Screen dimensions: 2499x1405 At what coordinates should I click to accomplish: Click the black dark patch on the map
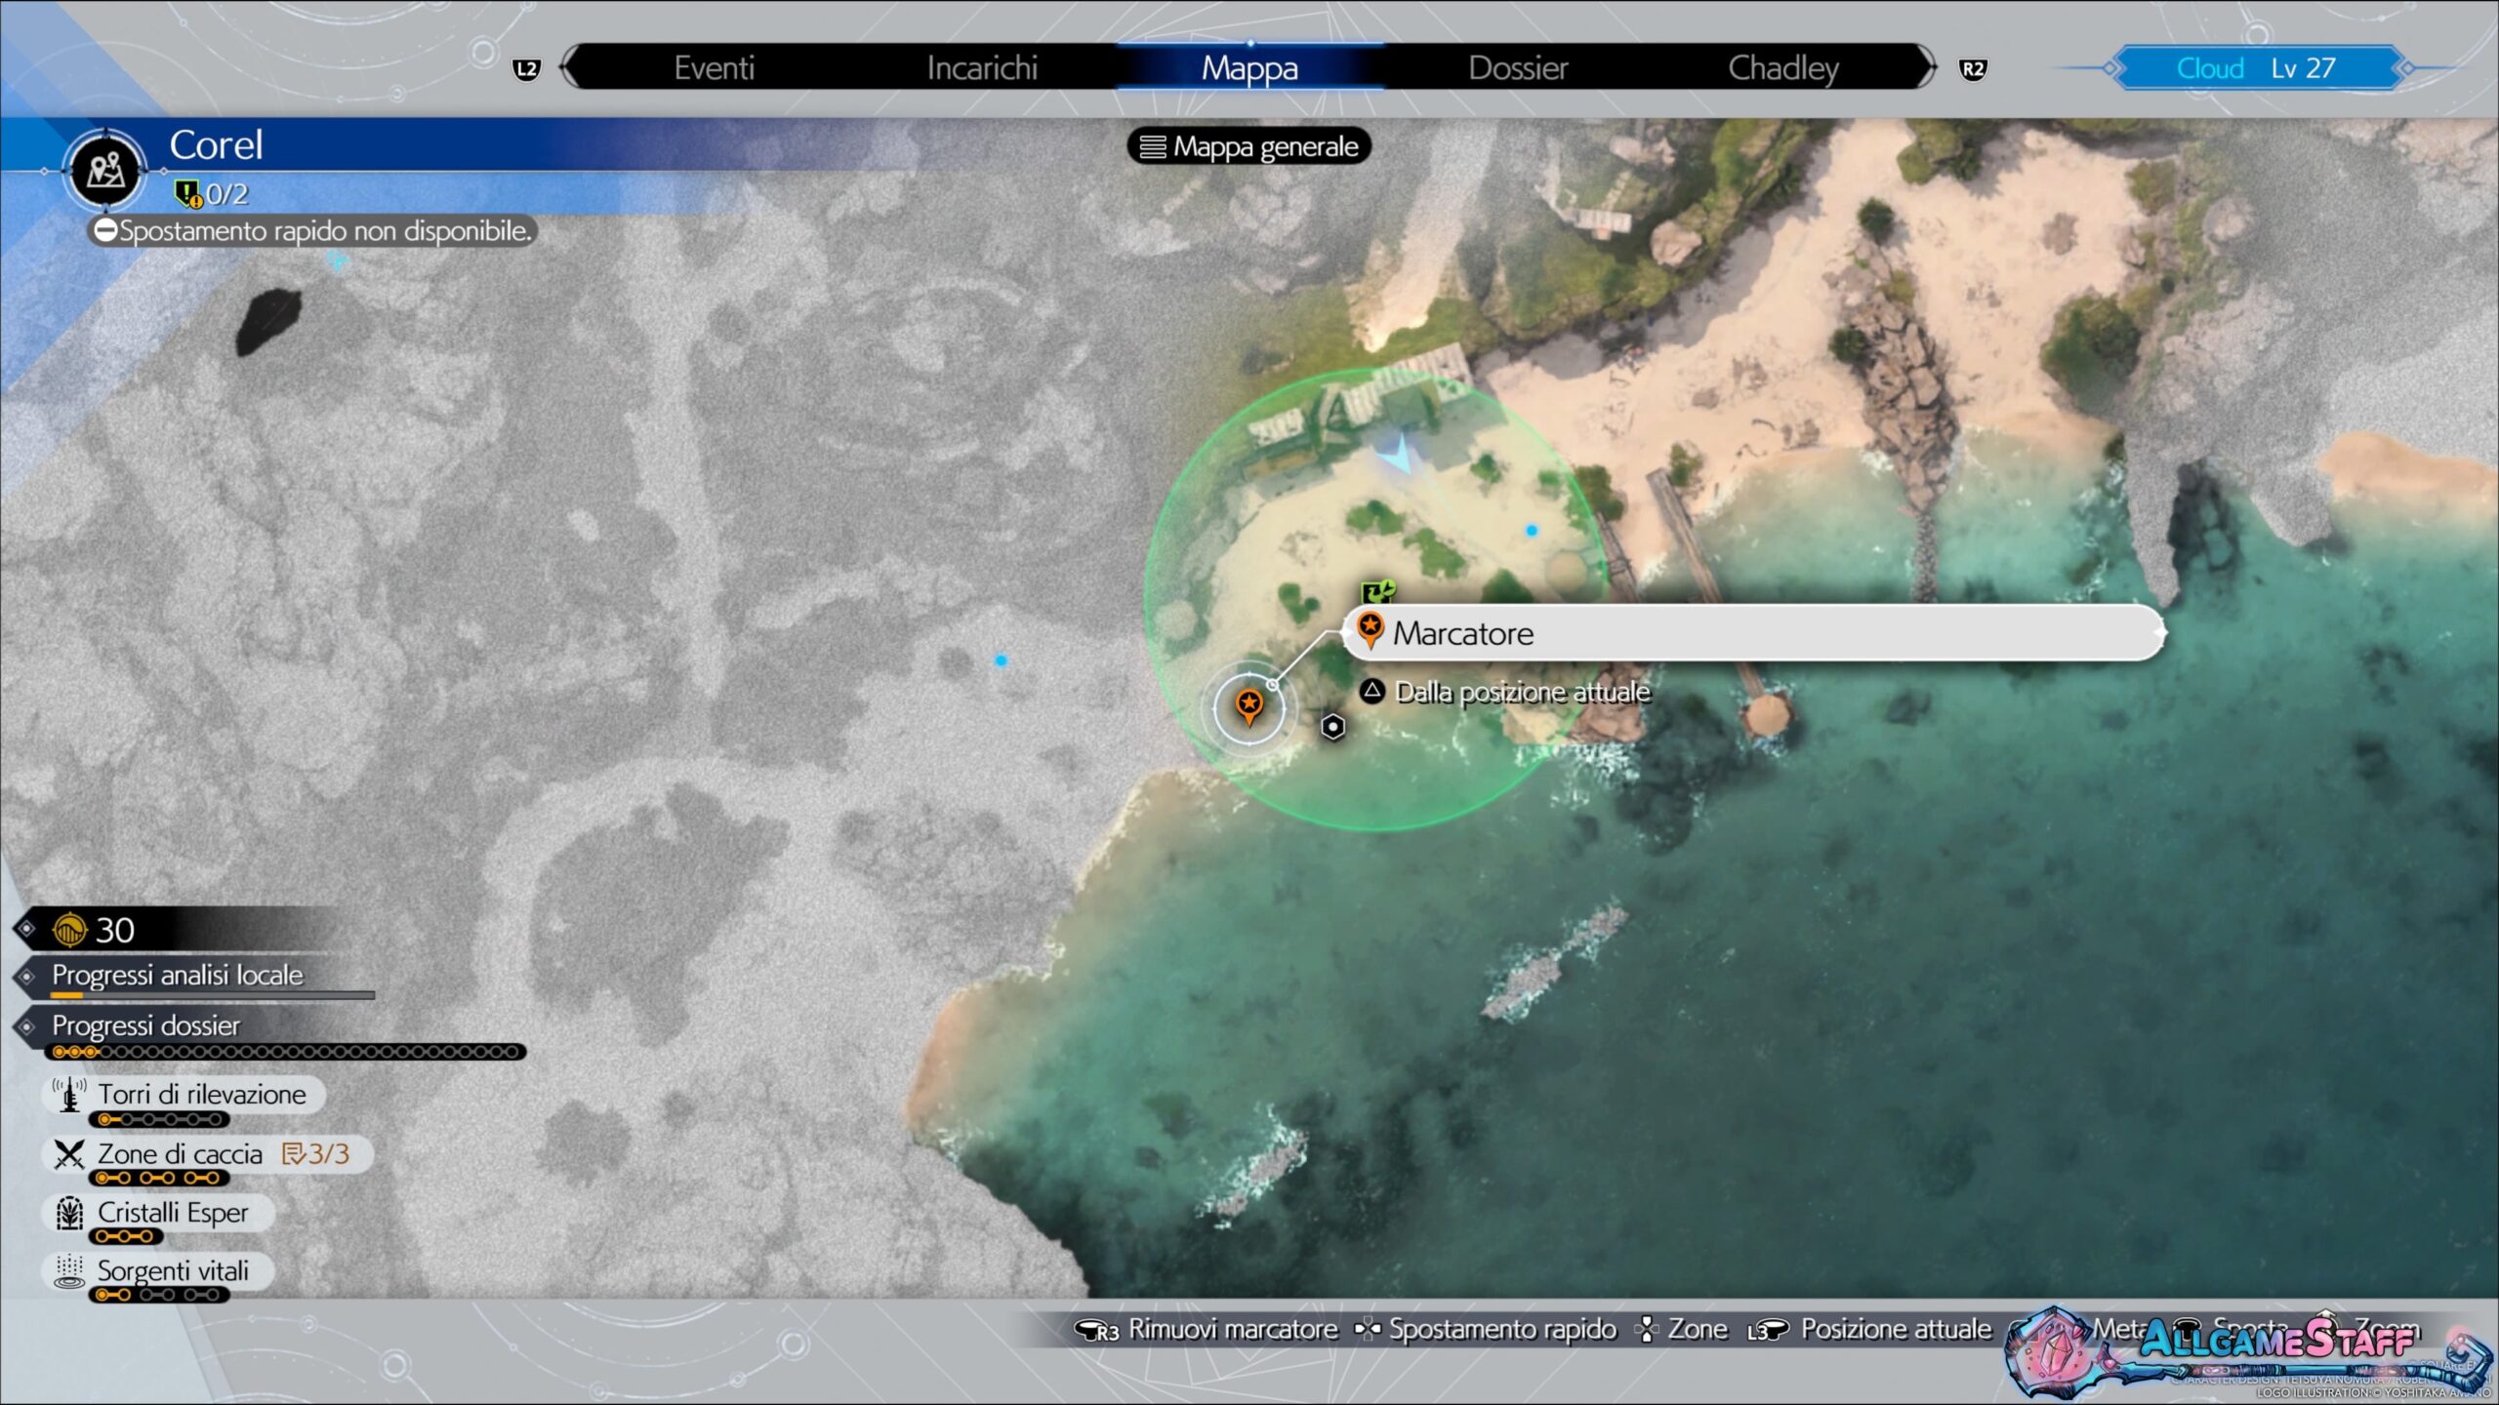pos(268,322)
